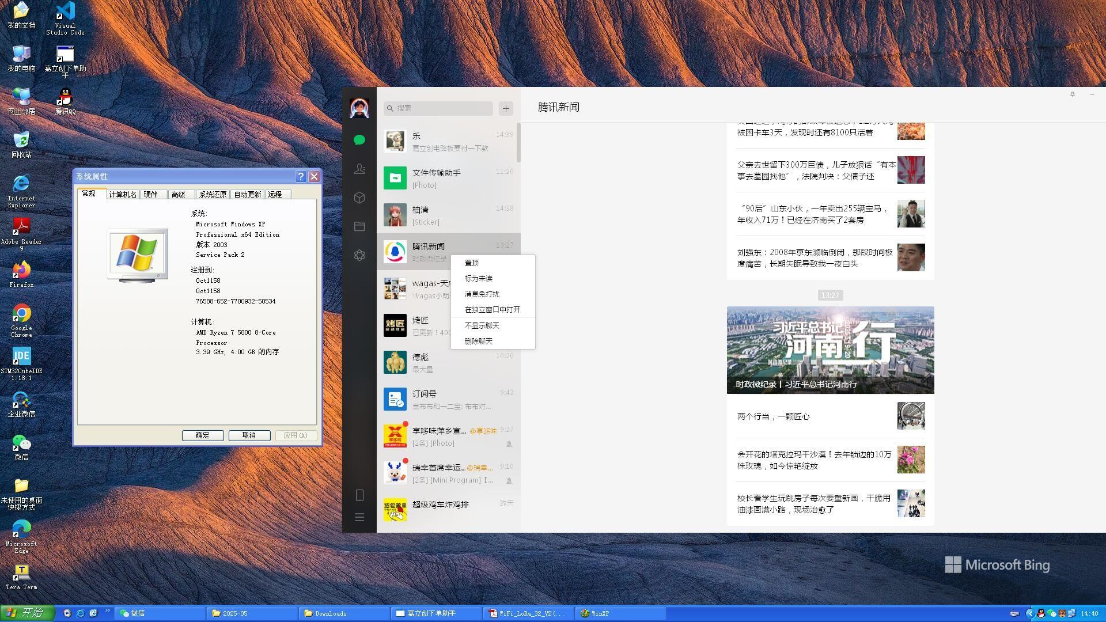Screen dimensions: 1106x622
Task: Choose 消息免打扰 in context menu
Action: (x=493, y=294)
